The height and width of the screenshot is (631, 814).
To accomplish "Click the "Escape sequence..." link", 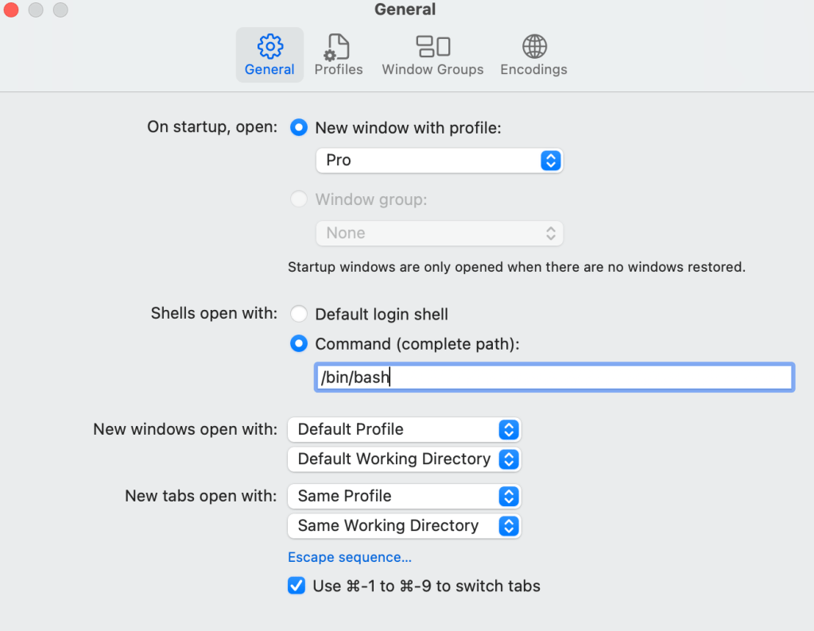I will coord(350,557).
